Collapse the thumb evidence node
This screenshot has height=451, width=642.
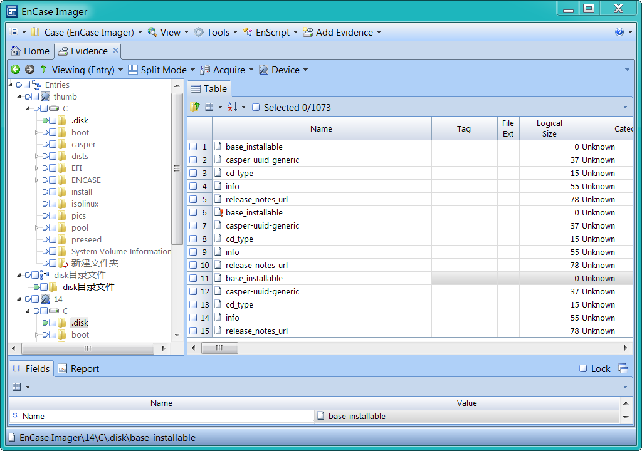(19, 96)
